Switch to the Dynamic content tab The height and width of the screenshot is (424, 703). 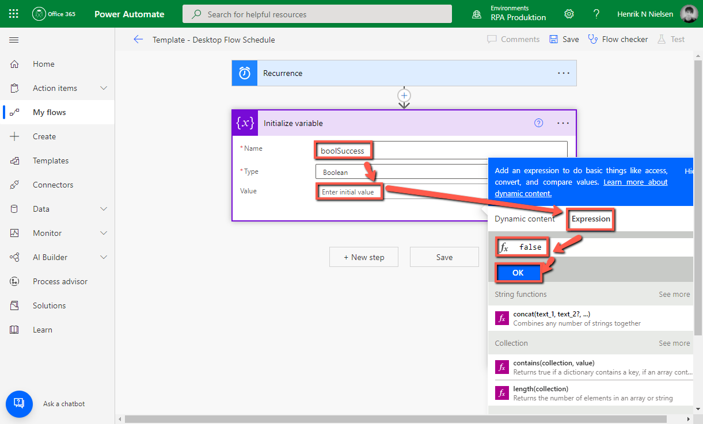[525, 219]
